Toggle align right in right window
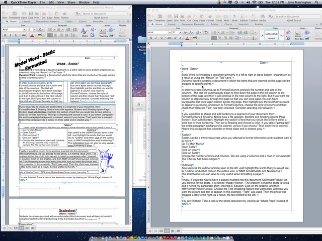This screenshot has width=322, height=241. (x=225, y=38)
